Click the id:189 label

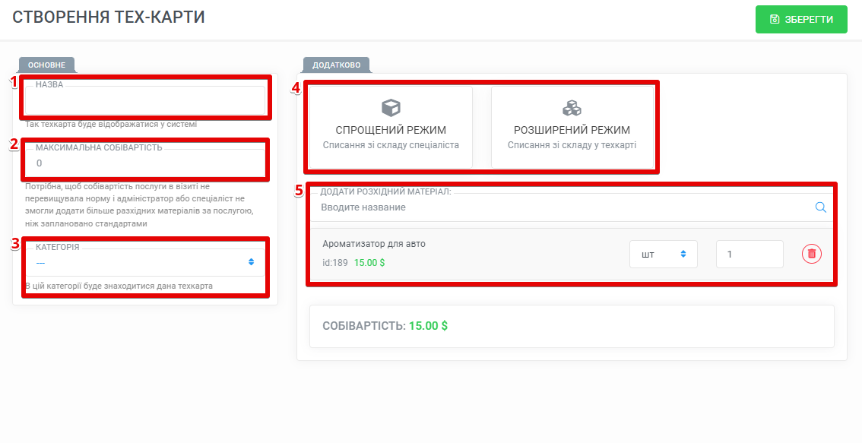(x=334, y=263)
